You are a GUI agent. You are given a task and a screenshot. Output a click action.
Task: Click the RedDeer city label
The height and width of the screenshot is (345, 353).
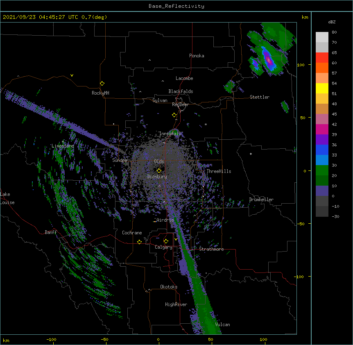tap(180, 104)
